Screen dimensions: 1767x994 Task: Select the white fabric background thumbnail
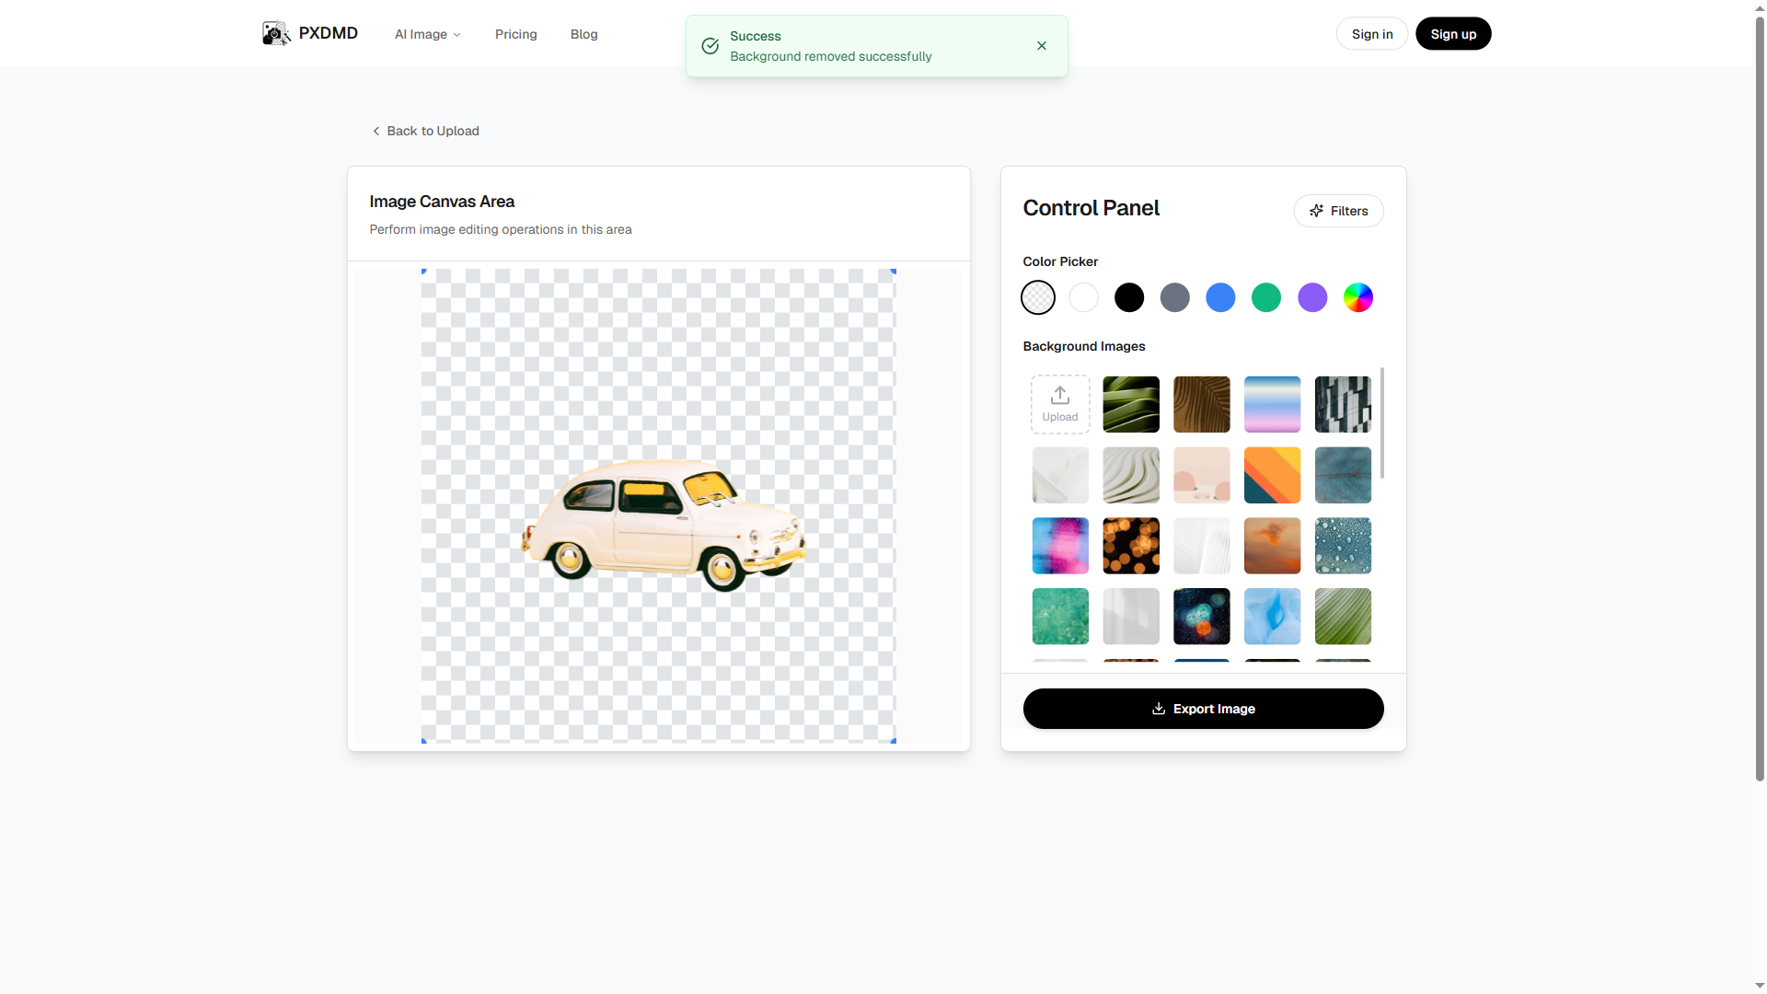1060,475
